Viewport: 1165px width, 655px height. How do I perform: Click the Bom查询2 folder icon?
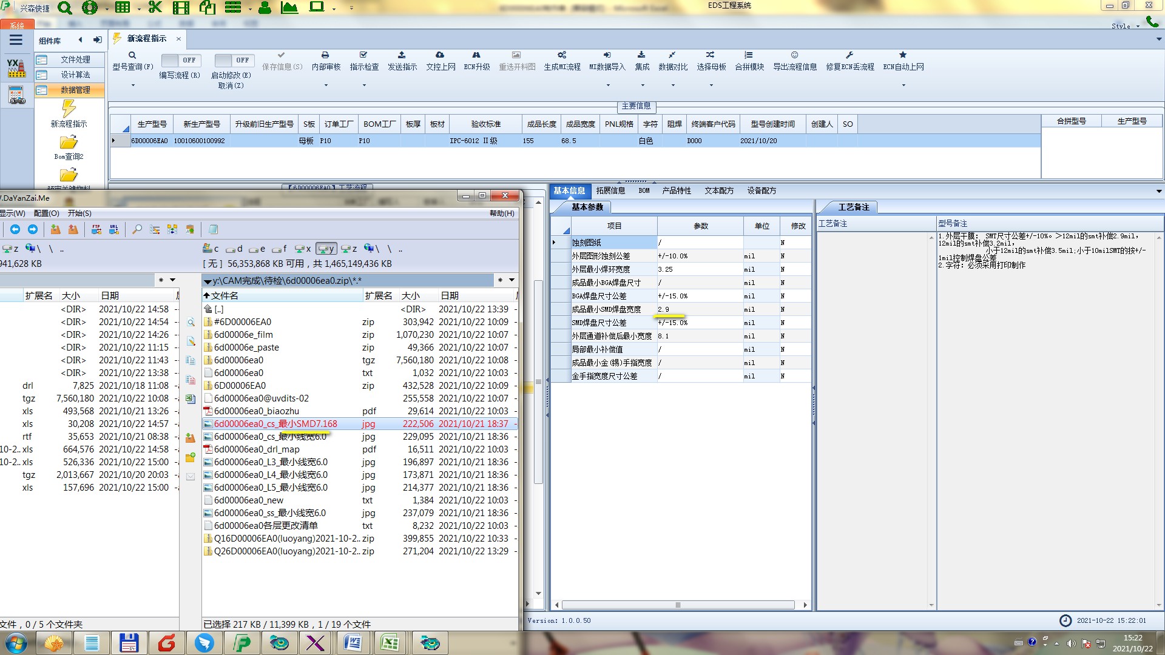[69, 143]
